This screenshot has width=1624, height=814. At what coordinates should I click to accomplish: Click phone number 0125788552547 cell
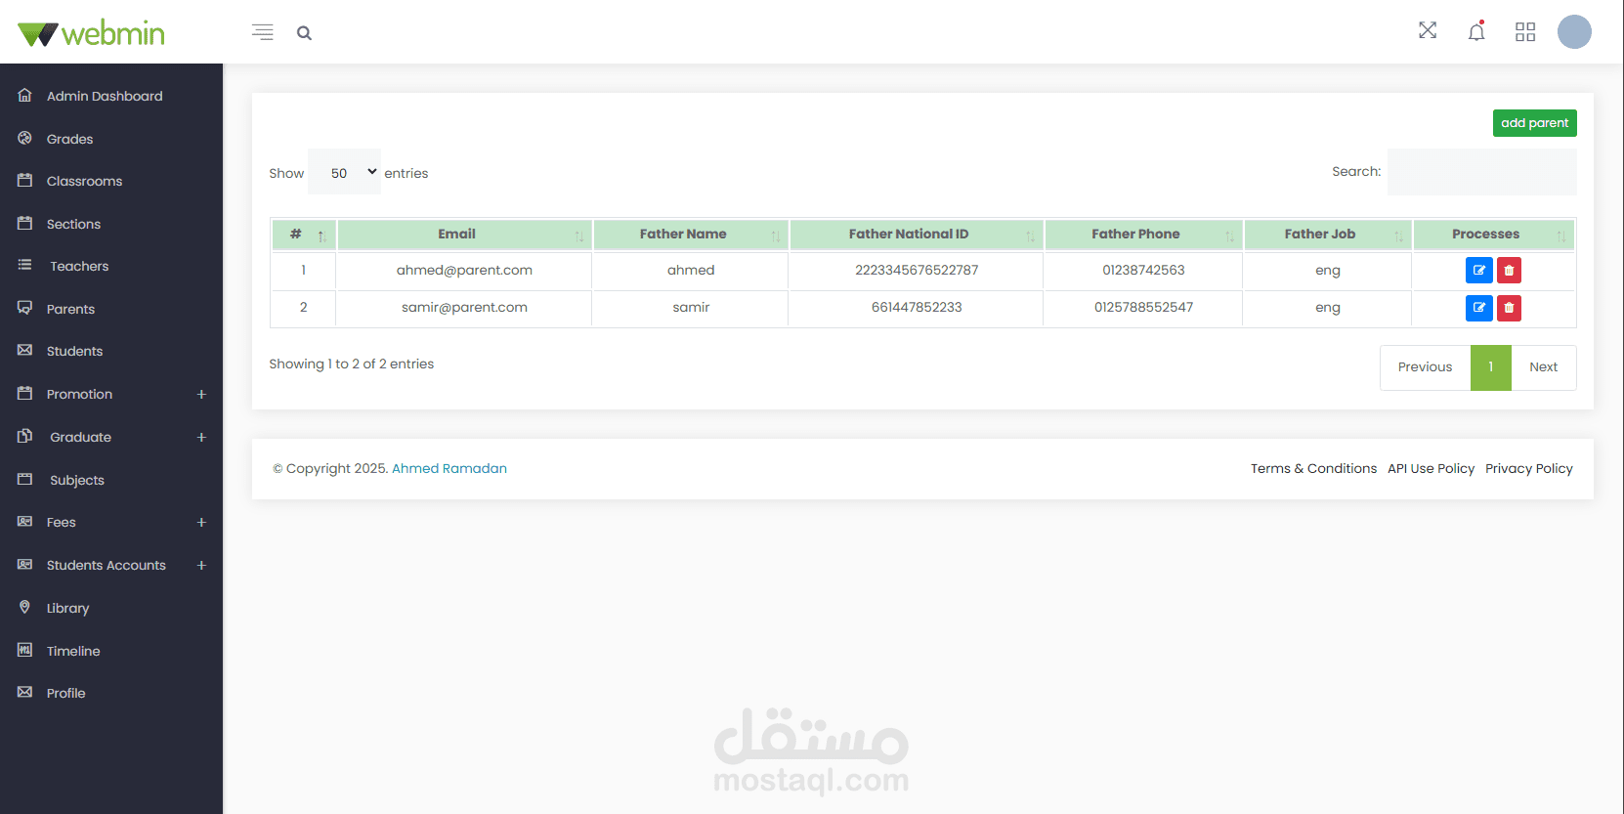click(x=1143, y=308)
